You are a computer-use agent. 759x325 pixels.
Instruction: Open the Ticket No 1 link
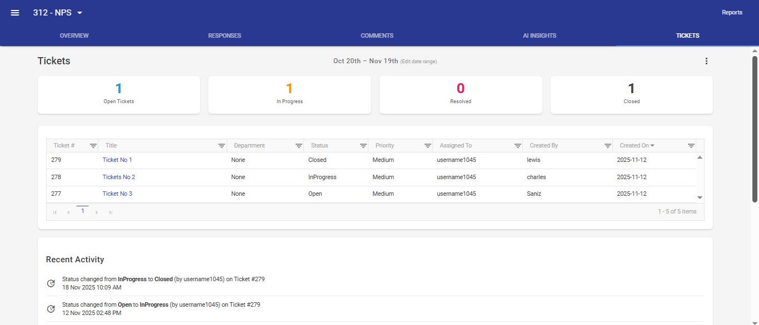pos(117,160)
